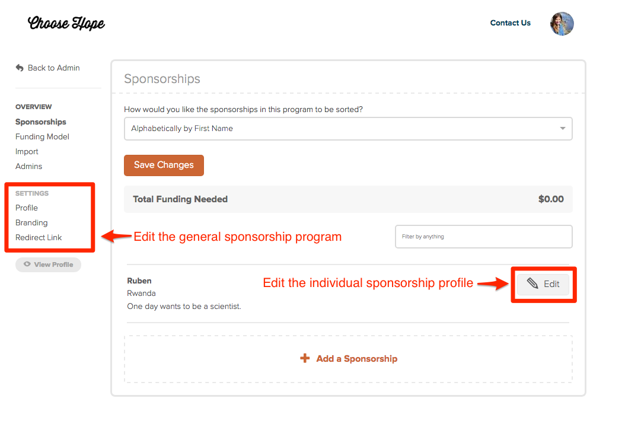Open Profile settings

pos(27,208)
